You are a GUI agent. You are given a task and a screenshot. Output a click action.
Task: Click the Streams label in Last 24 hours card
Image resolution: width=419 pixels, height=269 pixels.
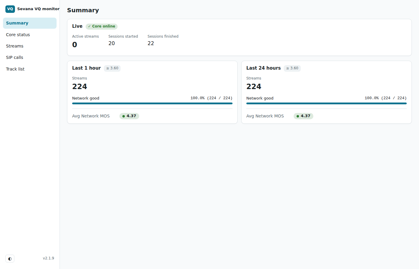[x=254, y=78]
